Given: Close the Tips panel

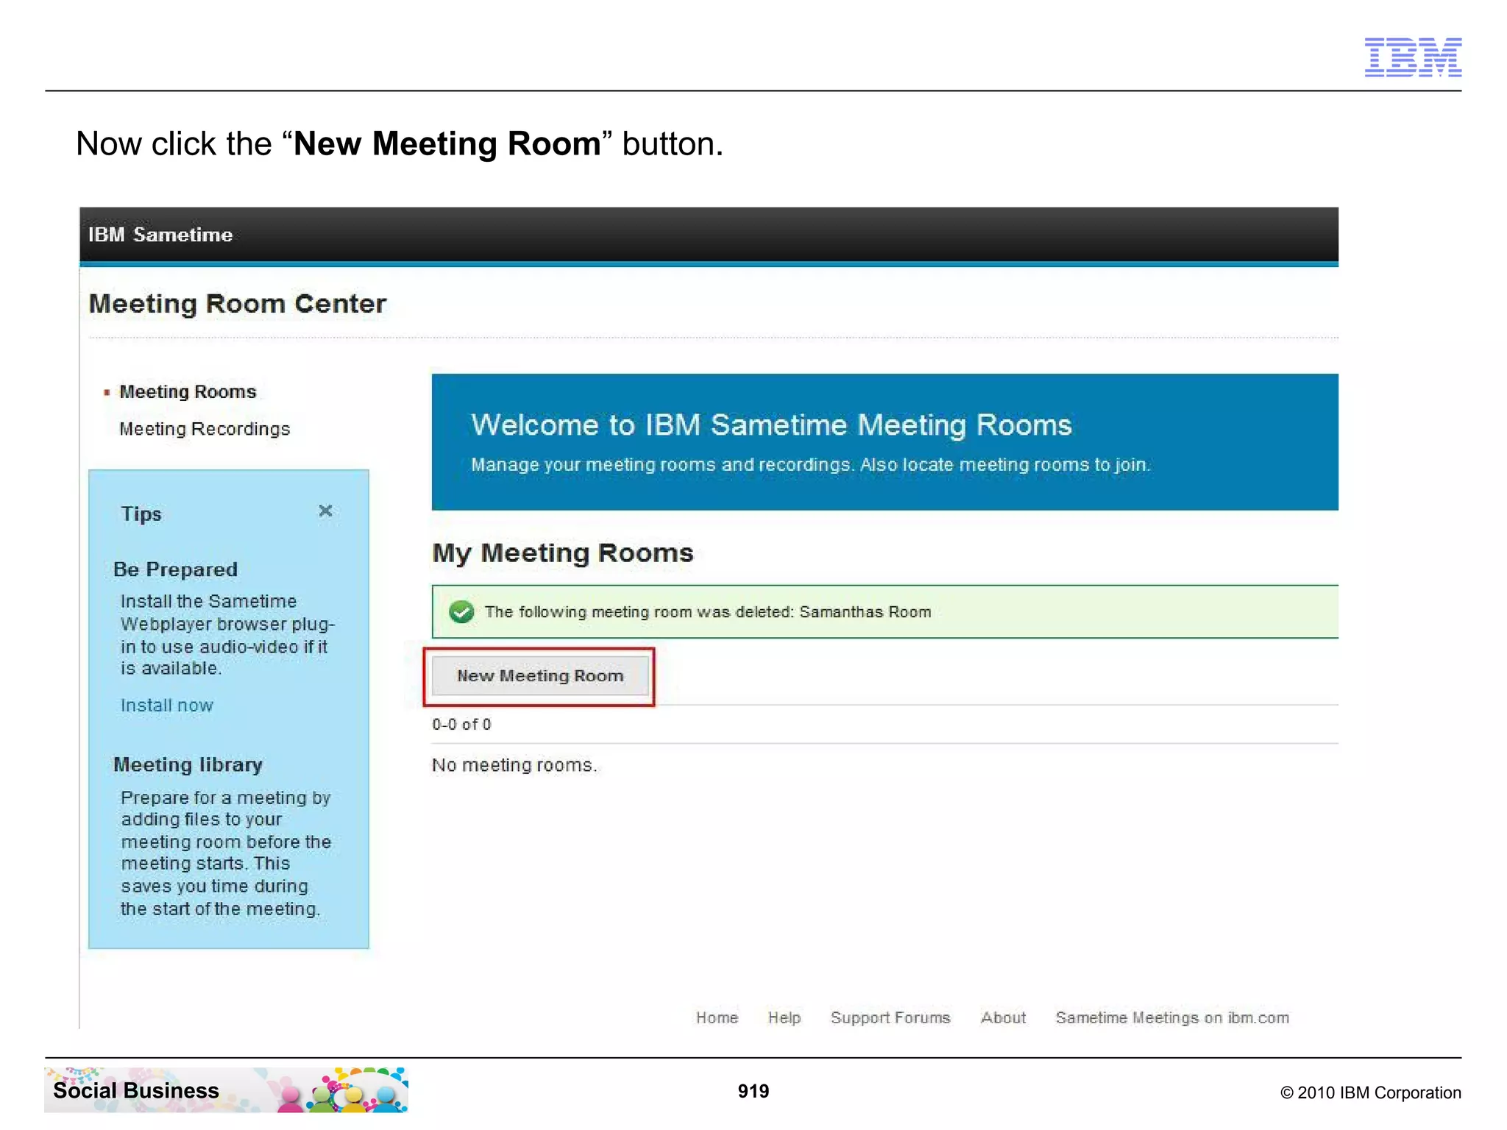Looking at the screenshot, I should pos(325,511).
